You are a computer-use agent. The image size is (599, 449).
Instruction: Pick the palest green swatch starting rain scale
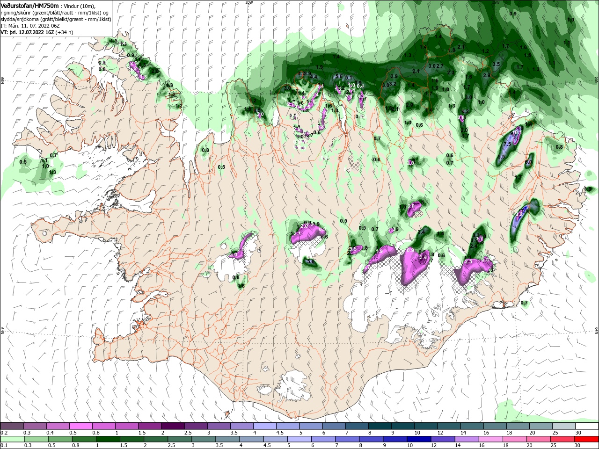pos(12,439)
